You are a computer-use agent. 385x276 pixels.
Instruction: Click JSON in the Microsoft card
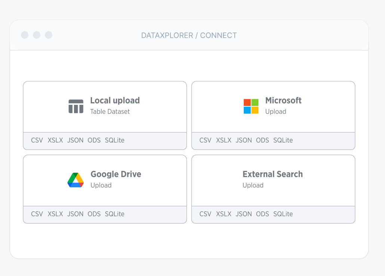[x=244, y=140]
